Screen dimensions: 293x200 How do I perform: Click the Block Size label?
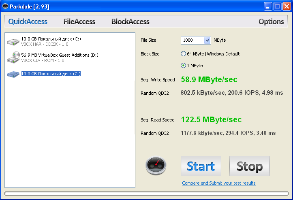pos(150,54)
